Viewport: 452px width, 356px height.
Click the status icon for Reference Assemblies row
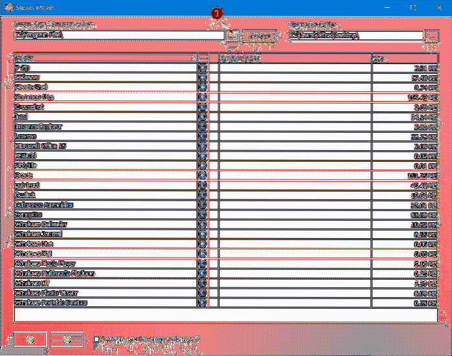[x=203, y=205]
